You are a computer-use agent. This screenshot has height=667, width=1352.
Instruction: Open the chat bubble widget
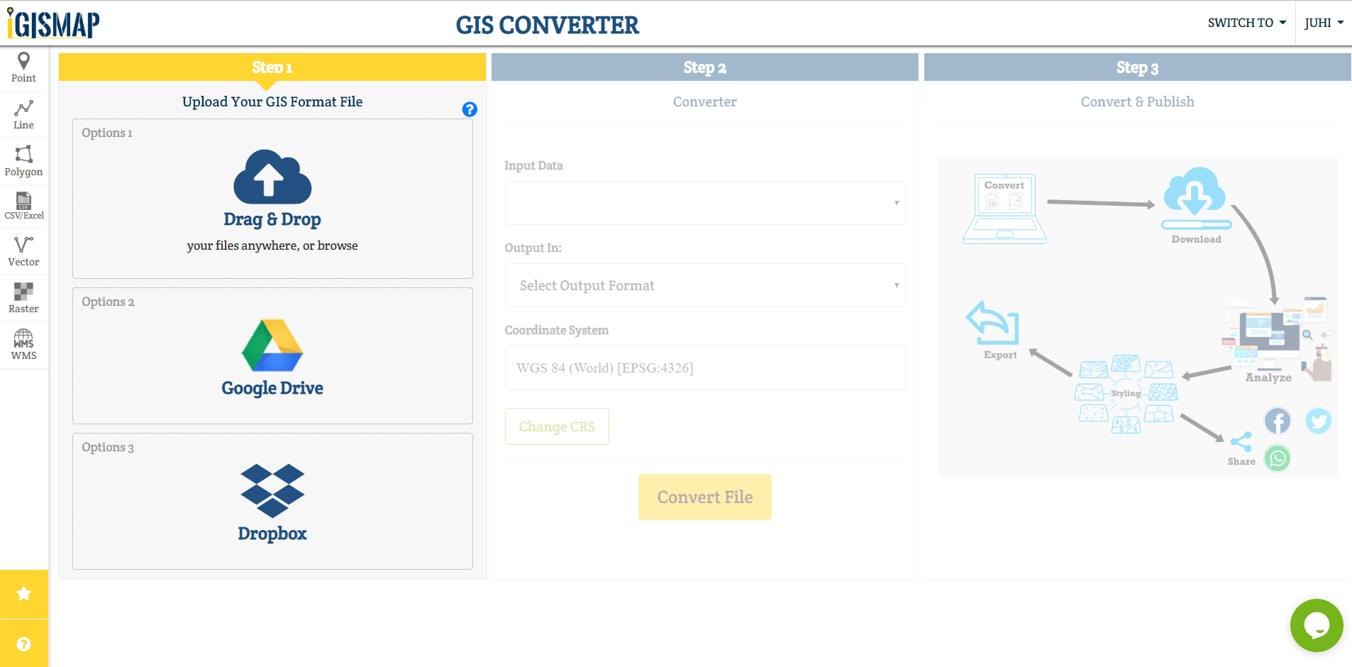(x=1317, y=625)
